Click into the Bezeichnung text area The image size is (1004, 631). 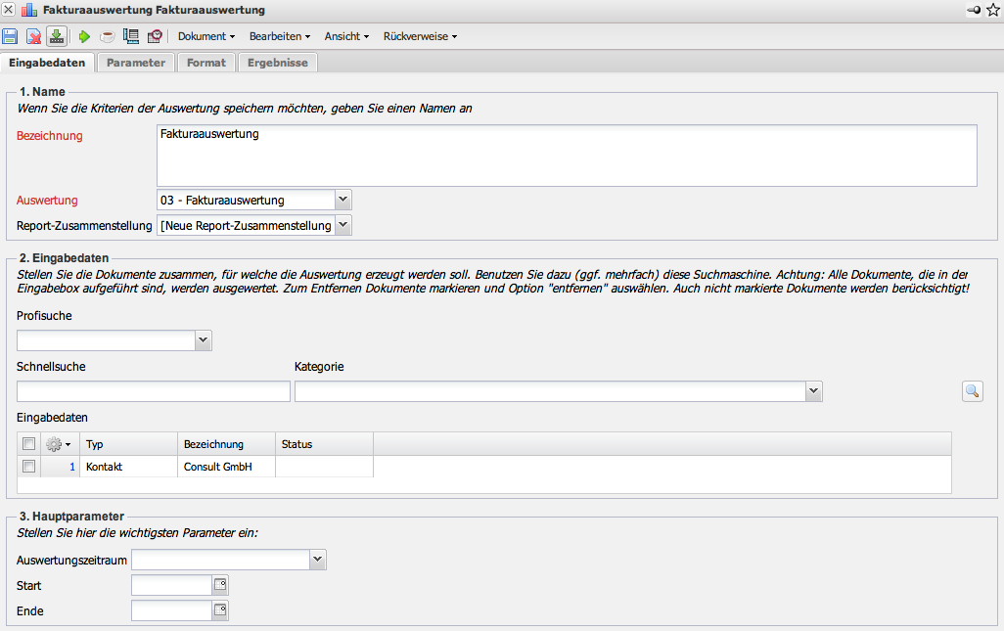[x=567, y=156]
